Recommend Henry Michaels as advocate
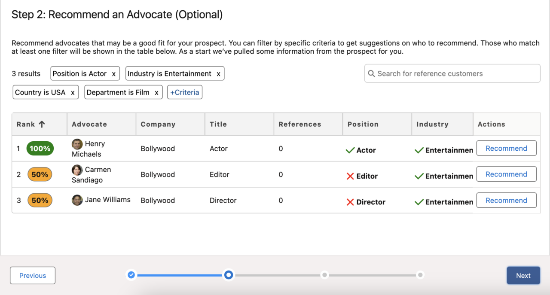550x295 pixels. point(506,148)
